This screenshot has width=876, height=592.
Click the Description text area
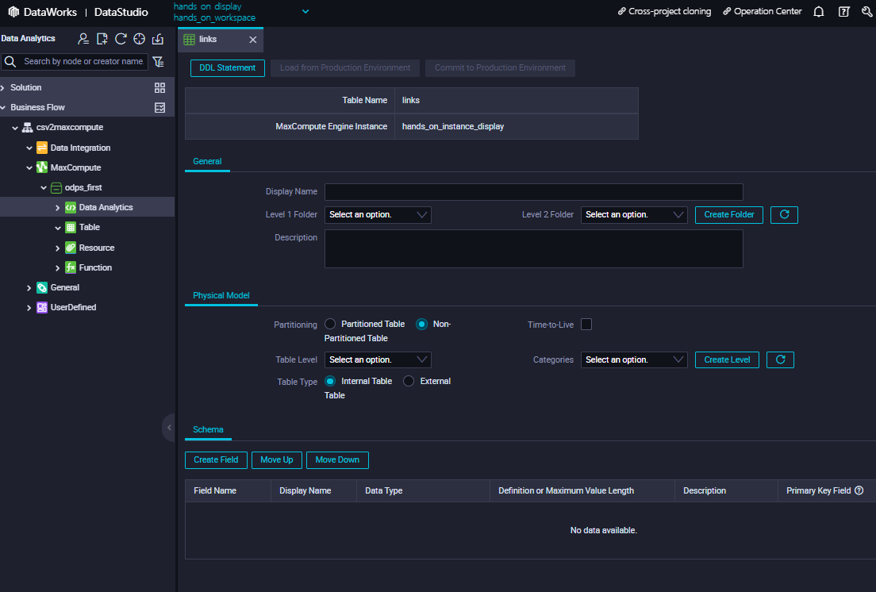[533, 249]
